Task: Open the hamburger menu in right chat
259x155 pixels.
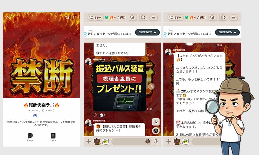Action: tap(233, 17)
